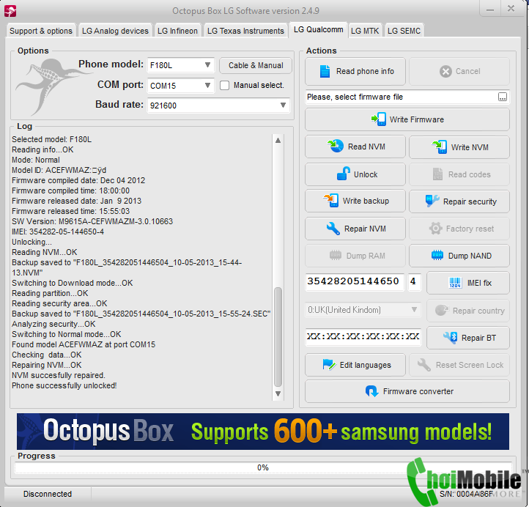Open the LG SEMC tab
This screenshot has width=529, height=507.
(404, 31)
